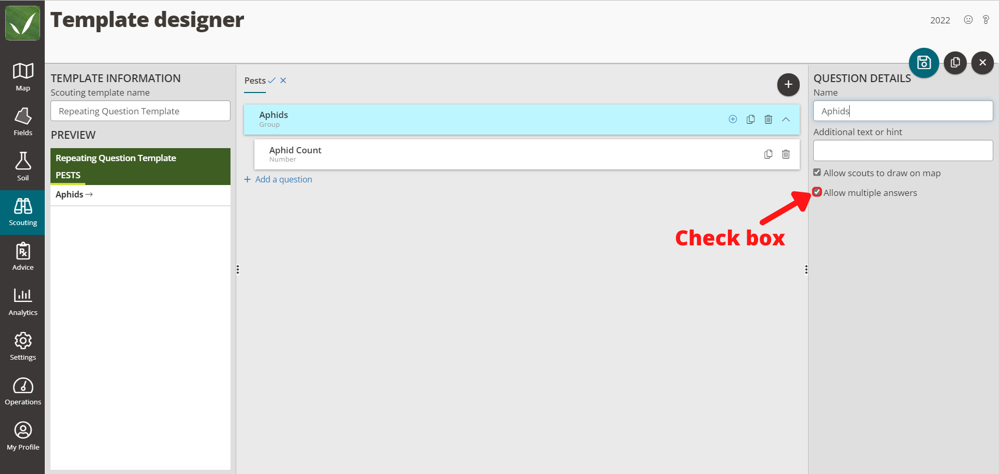
Task: Open the Soil section in sidebar
Action: pos(22,167)
